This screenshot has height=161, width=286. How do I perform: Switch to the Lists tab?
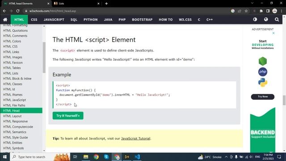76,4
